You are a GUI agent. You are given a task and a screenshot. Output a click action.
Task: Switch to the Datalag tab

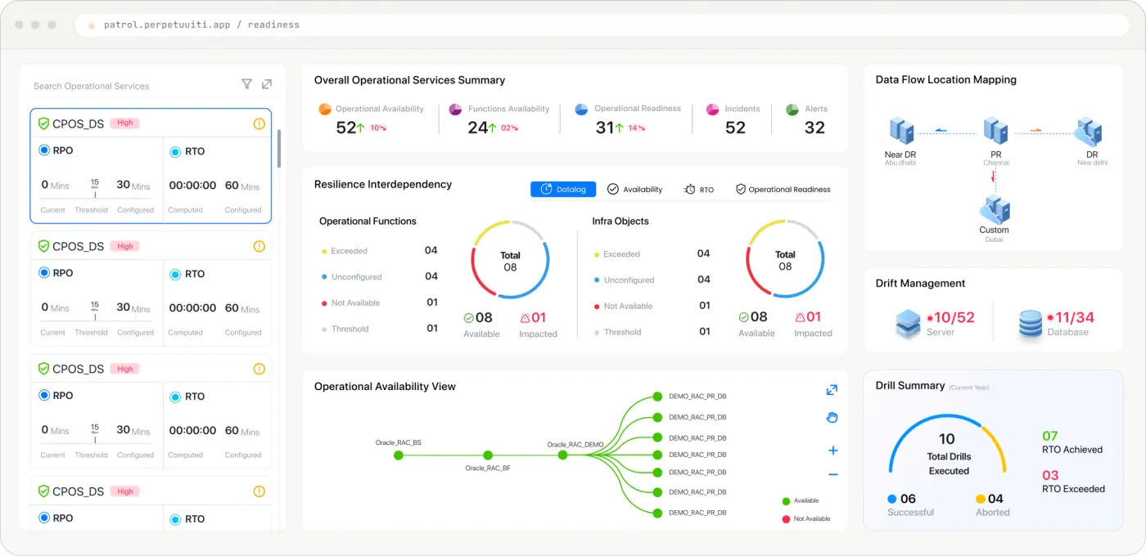coord(563,189)
